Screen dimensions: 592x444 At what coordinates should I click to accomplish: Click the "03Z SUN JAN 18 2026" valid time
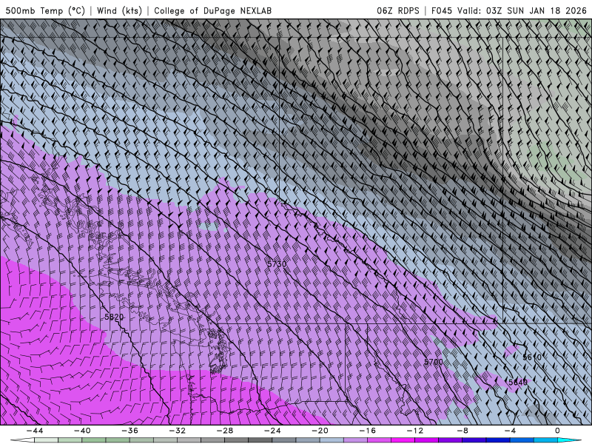pos(536,10)
